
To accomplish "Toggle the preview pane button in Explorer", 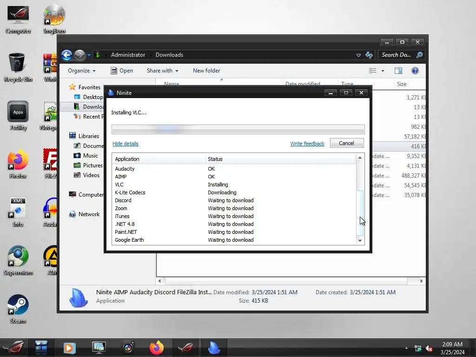I will pos(398,71).
